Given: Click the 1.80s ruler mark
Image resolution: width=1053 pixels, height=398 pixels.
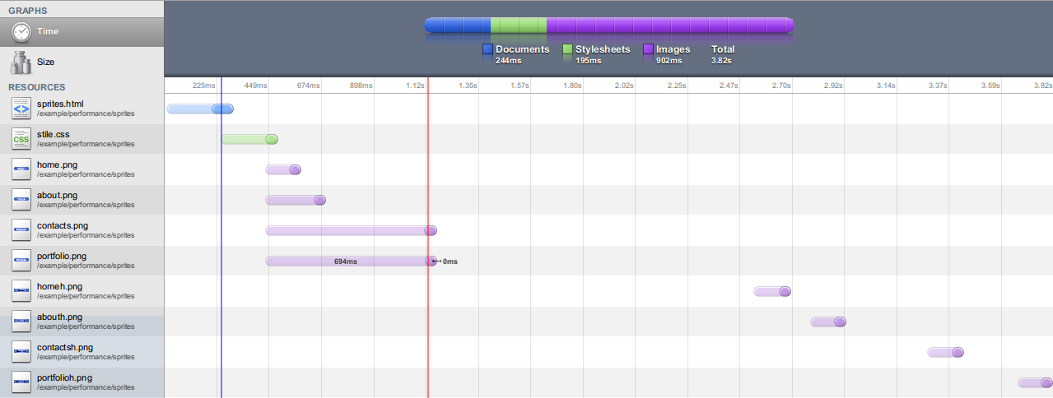Looking at the screenshot, I should point(571,85).
